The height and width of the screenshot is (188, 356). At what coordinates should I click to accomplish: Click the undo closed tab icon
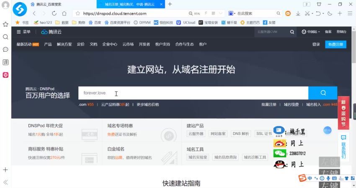click(x=318, y=14)
